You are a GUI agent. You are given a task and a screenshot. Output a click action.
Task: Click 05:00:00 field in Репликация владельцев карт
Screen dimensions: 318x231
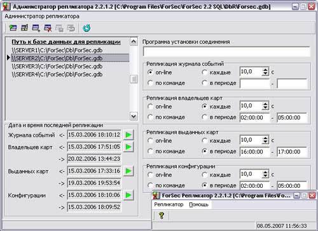pyautogui.click(x=292, y=117)
